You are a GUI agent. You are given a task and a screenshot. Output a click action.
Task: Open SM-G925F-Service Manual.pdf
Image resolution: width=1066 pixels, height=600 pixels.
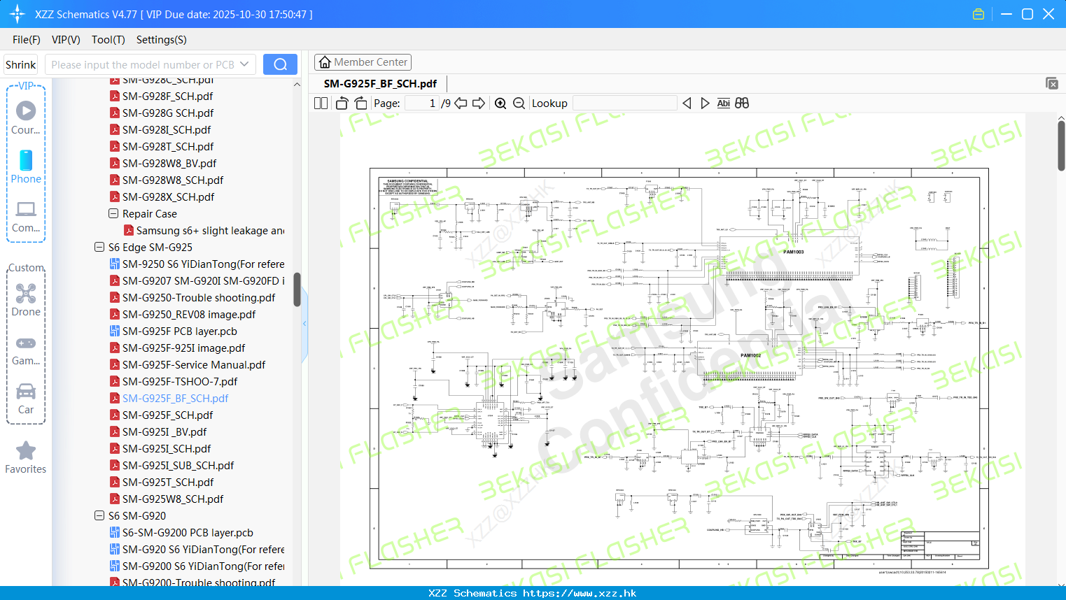click(x=194, y=364)
